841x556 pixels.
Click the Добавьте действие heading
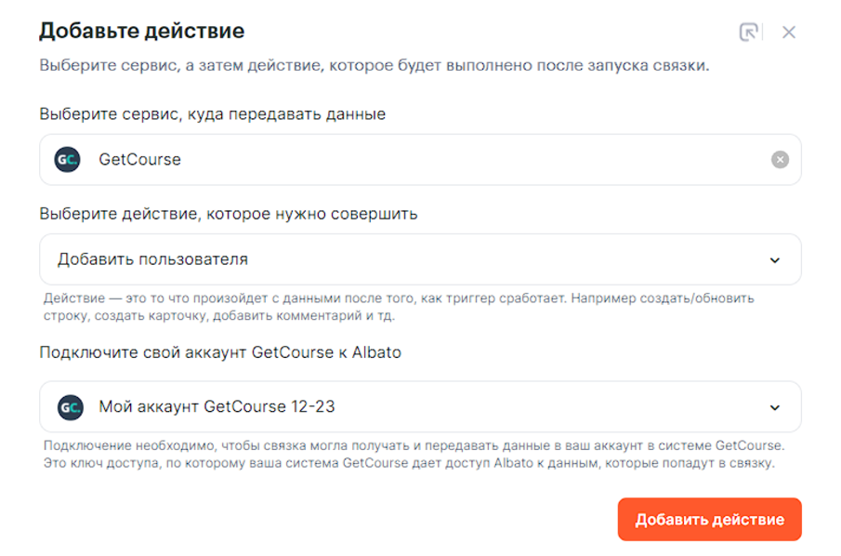pyautogui.click(x=141, y=31)
